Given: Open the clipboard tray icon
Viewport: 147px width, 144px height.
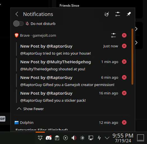Looking at the screenshot, I should click(57, 138).
